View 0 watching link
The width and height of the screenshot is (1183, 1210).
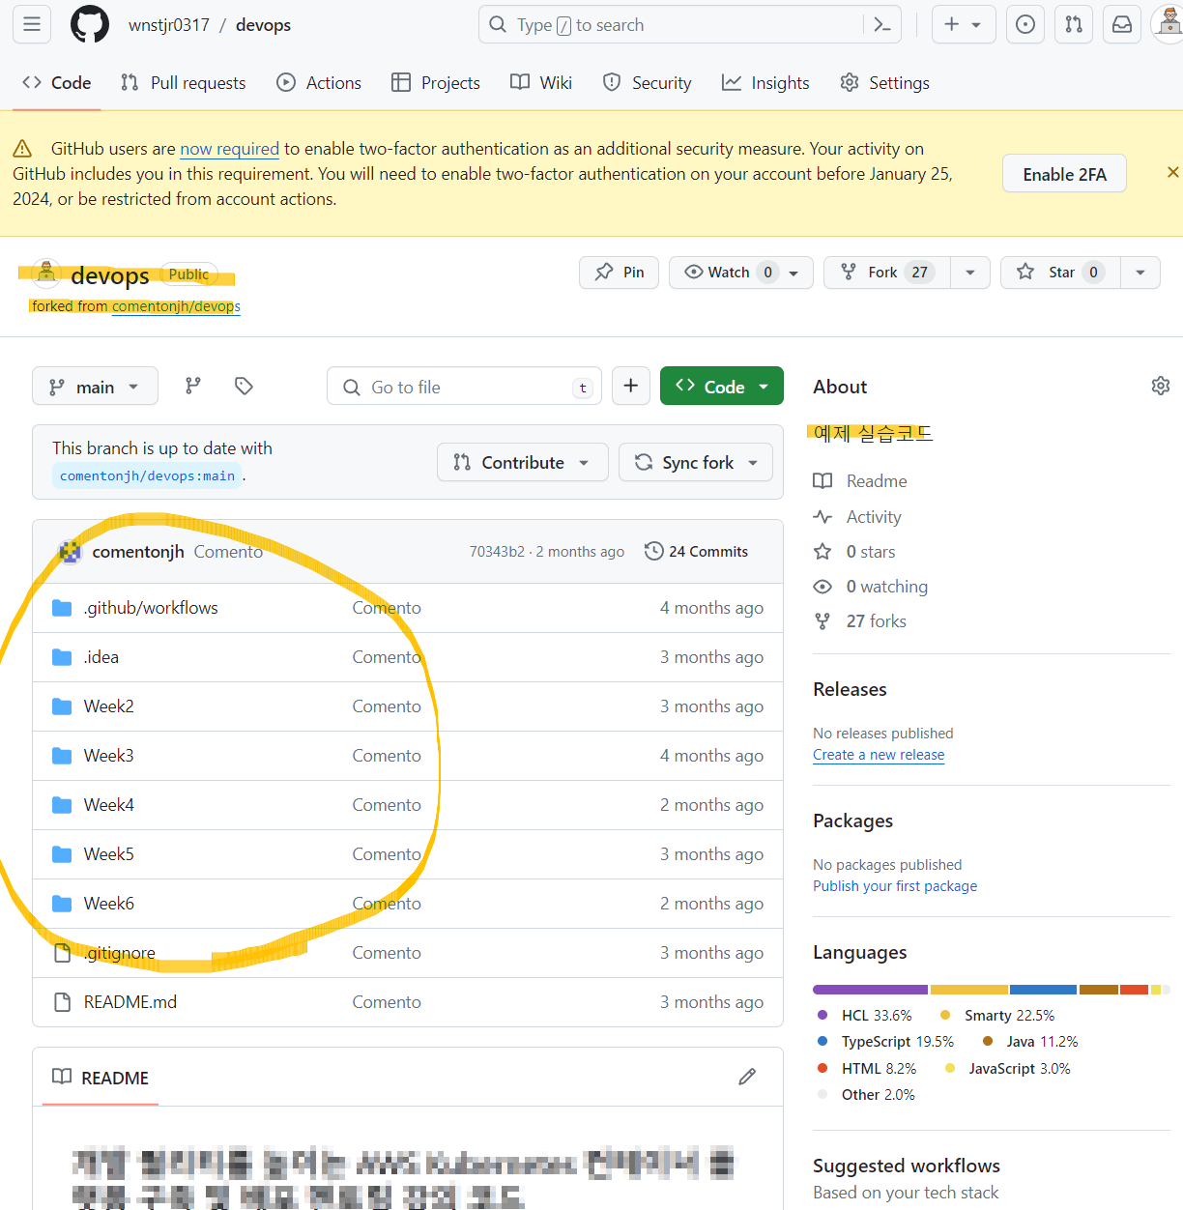871,587
